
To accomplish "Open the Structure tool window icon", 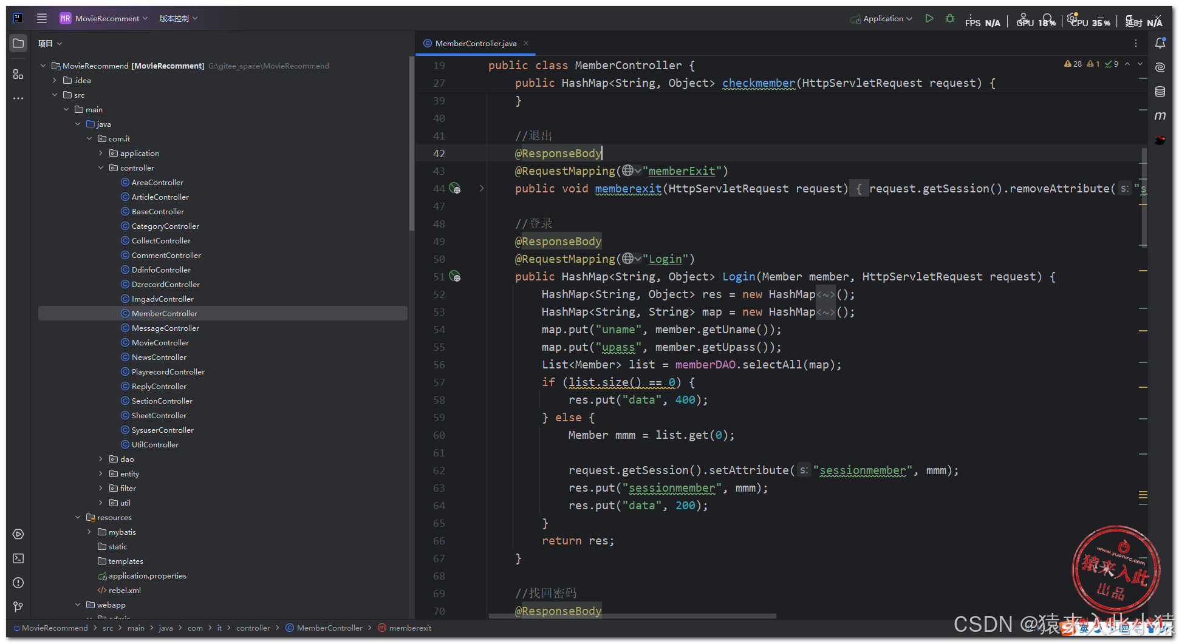I will (x=18, y=74).
